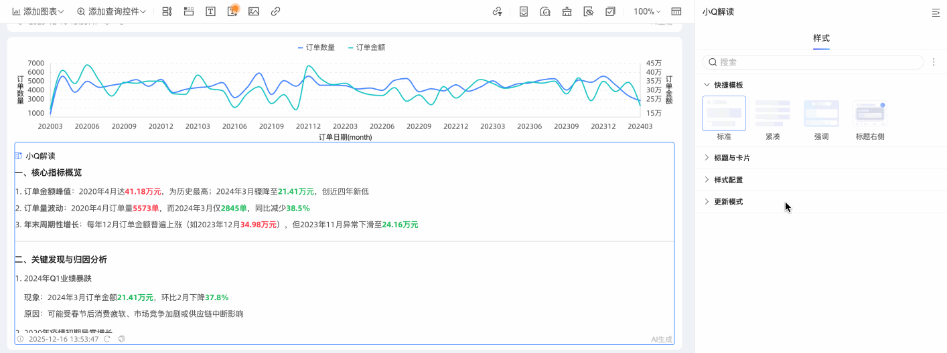This screenshot has width=947, height=353.
Task: Click the 202403 x-axis label
Action: click(640, 126)
